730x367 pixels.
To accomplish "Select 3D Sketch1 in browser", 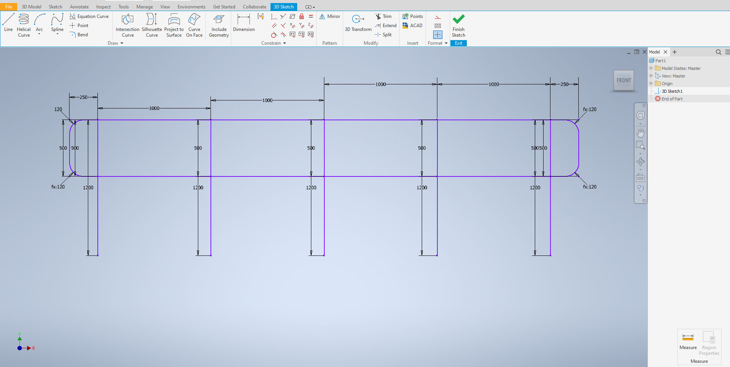I will pos(672,91).
